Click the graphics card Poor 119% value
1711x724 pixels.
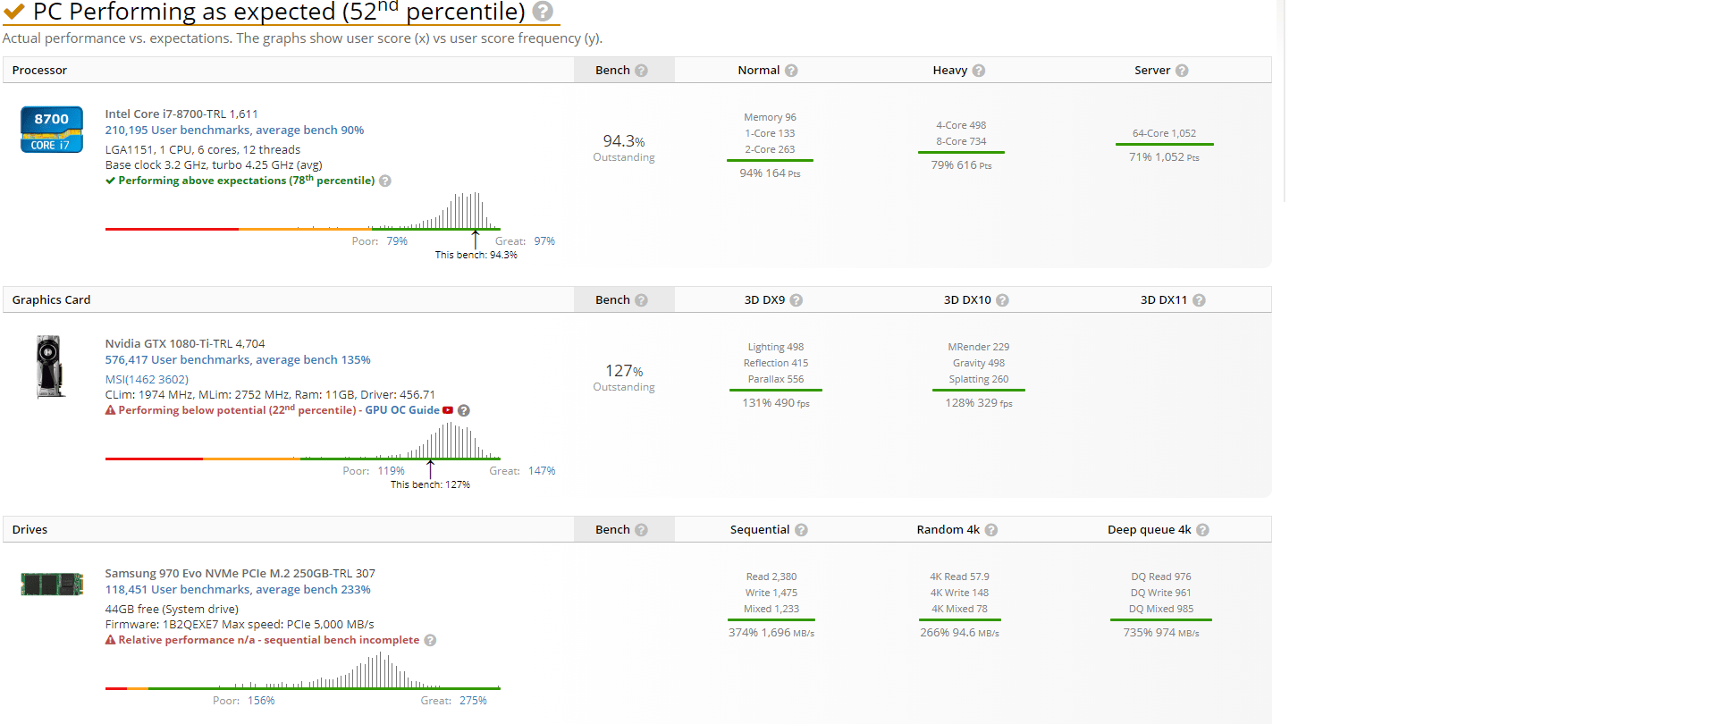point(392,471)
